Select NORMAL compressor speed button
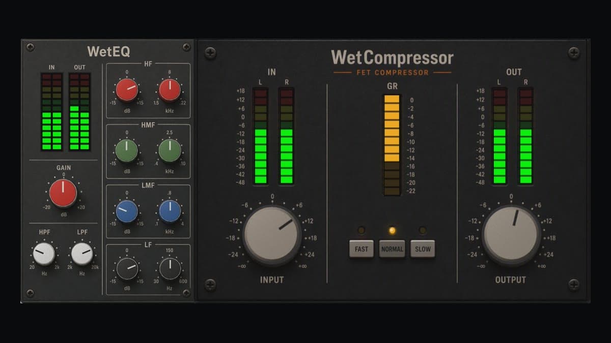611x343 pixels. [392, 249]
